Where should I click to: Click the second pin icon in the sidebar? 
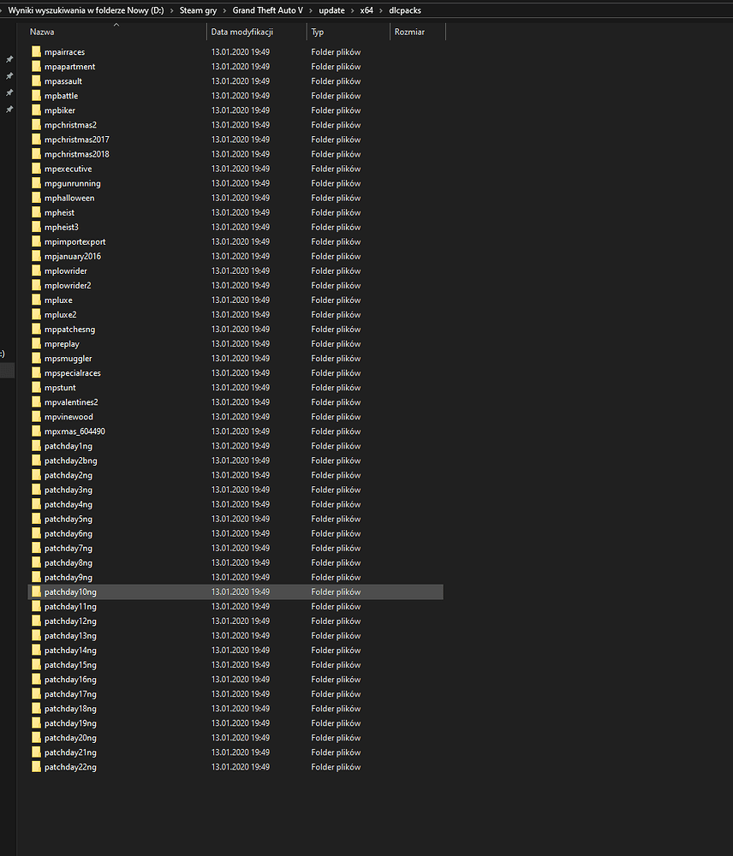pyautogui.click(x=9, y=74)
